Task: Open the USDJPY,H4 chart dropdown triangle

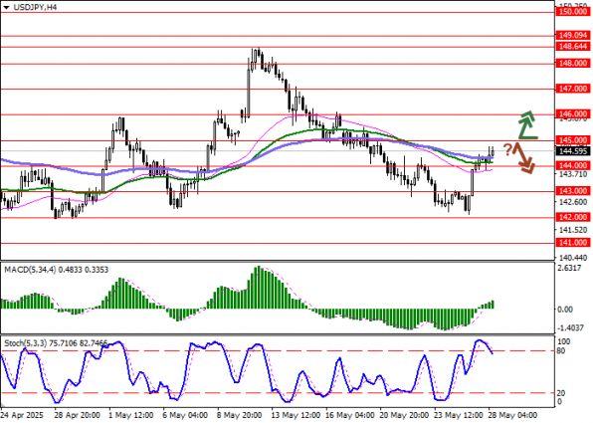Action: [6, 7]
